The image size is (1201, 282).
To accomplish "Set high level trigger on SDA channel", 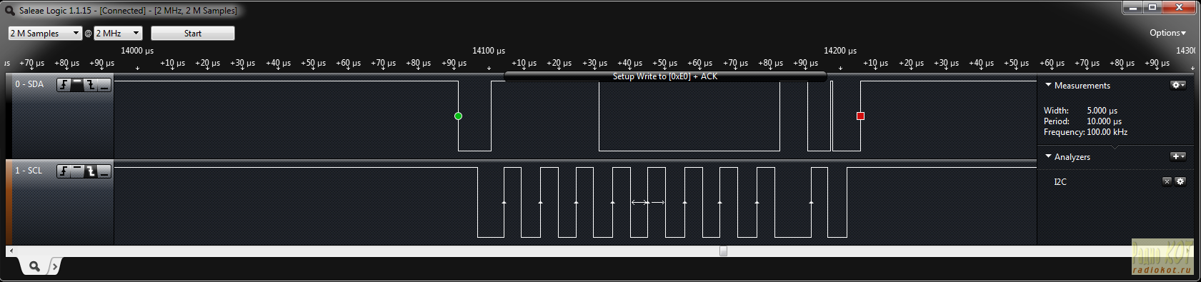I will point(77,85).
